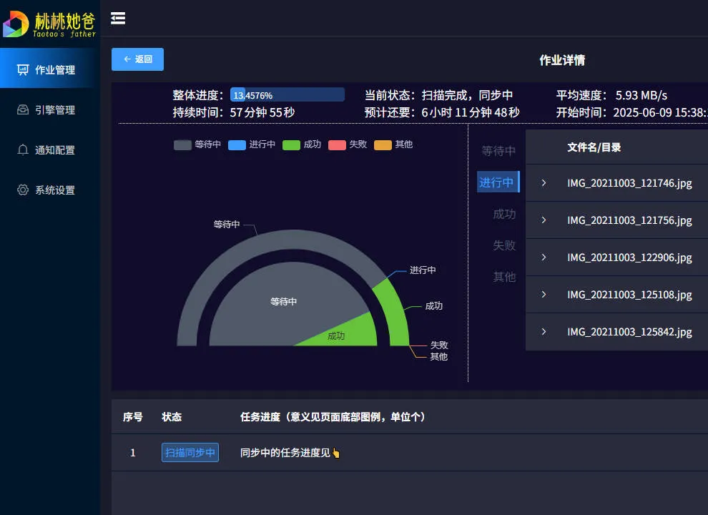Image resolution: width=708 pixels, height=515 pixels.
Task: Switch to the 等待中 file tab
Action: point(498,151)
